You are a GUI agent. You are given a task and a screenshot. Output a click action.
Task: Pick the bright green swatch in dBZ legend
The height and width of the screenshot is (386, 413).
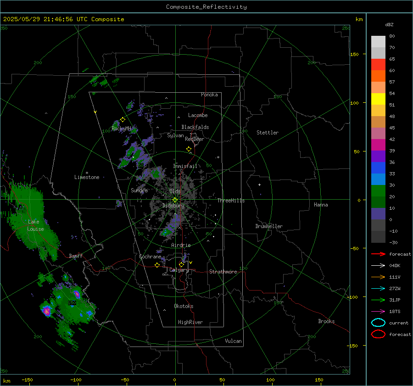[x=378, y=191]
